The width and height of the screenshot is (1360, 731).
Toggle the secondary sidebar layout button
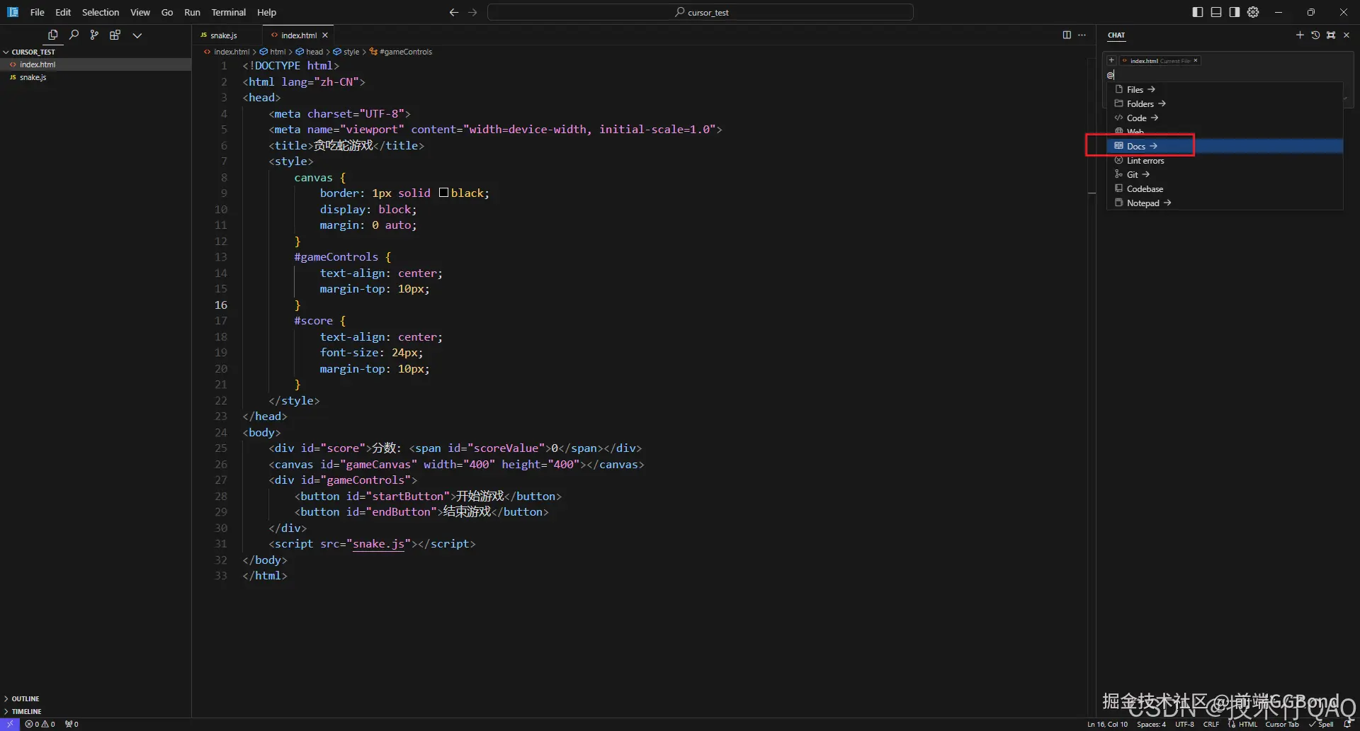click(1235, 12)
